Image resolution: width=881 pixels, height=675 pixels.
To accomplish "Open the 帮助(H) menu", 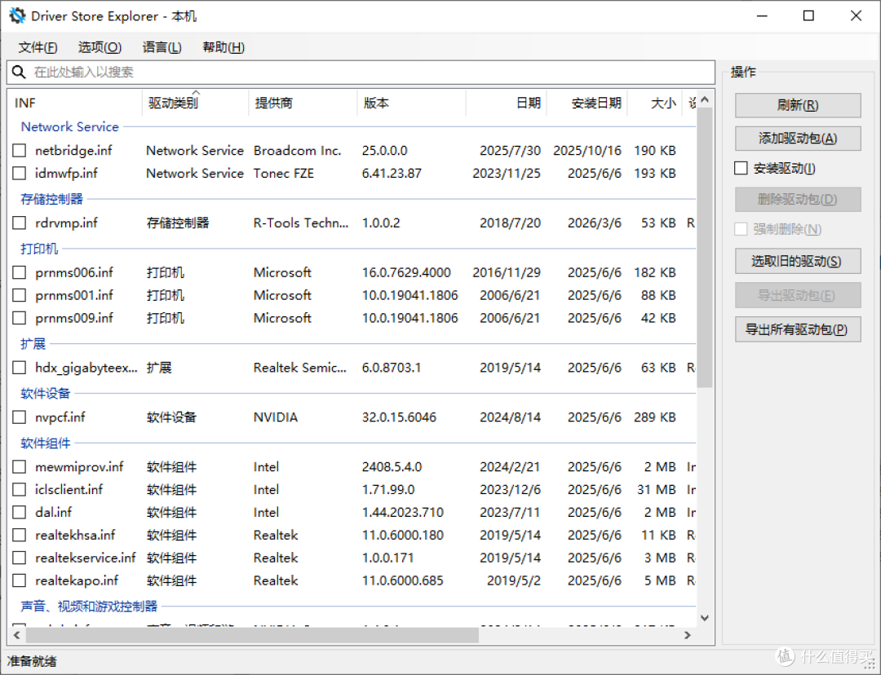I will tap(223, 47).
